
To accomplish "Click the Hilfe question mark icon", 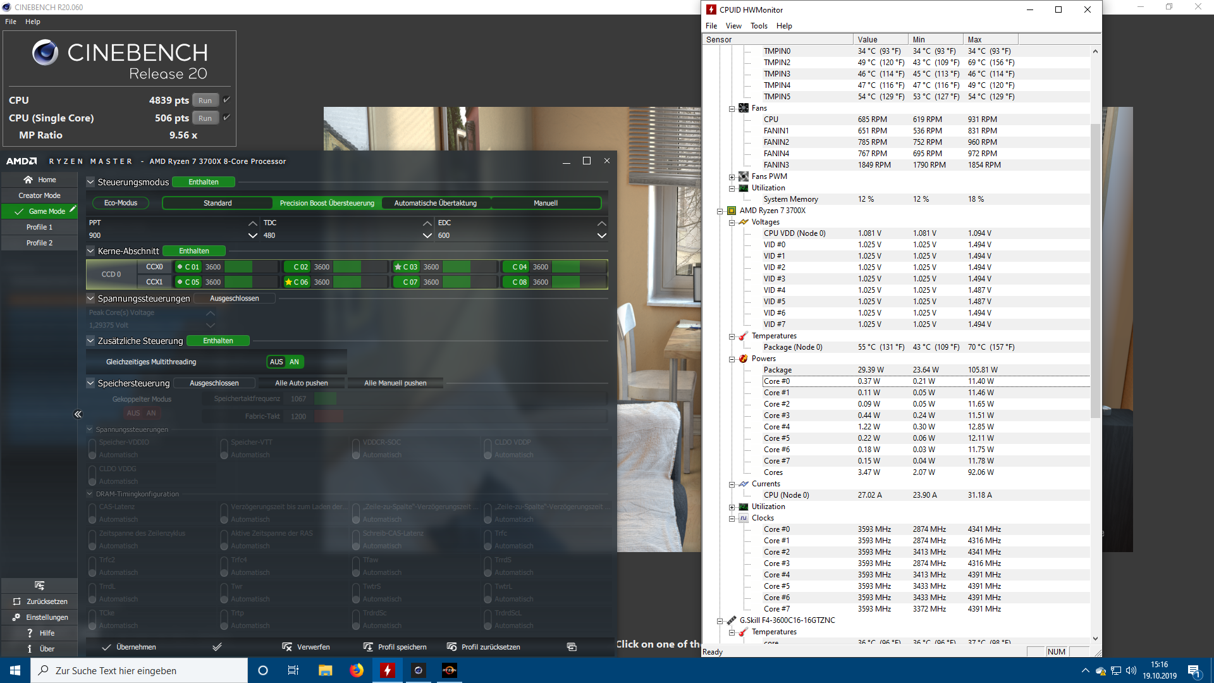I will point(30,633).
